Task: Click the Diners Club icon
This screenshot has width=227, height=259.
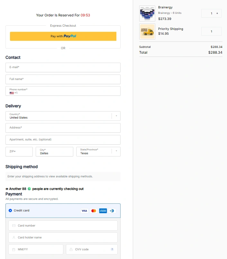Action: pyautogui.click(x=112, y=211)
